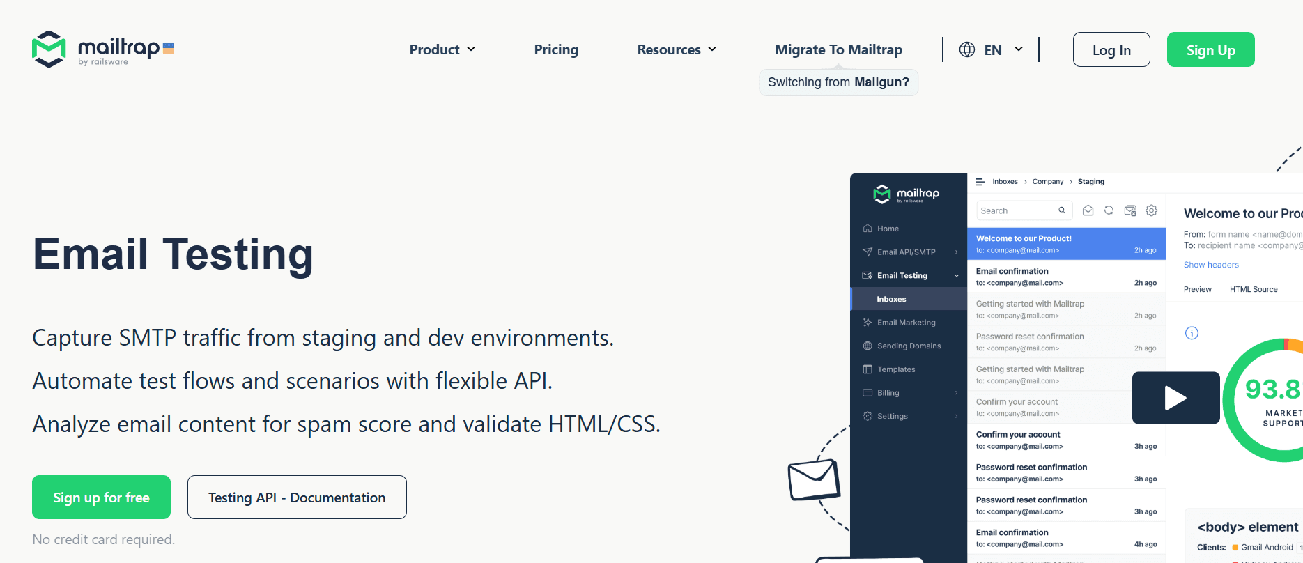This screenshot has height=563, width=1303.
Task: Click the Email Marketing sparkle icon
Action: point(868,323)
